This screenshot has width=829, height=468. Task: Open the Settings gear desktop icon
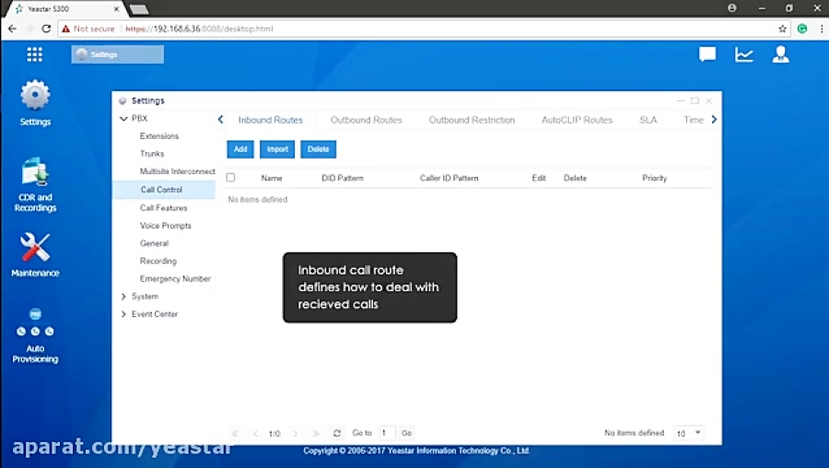(35, 96)
